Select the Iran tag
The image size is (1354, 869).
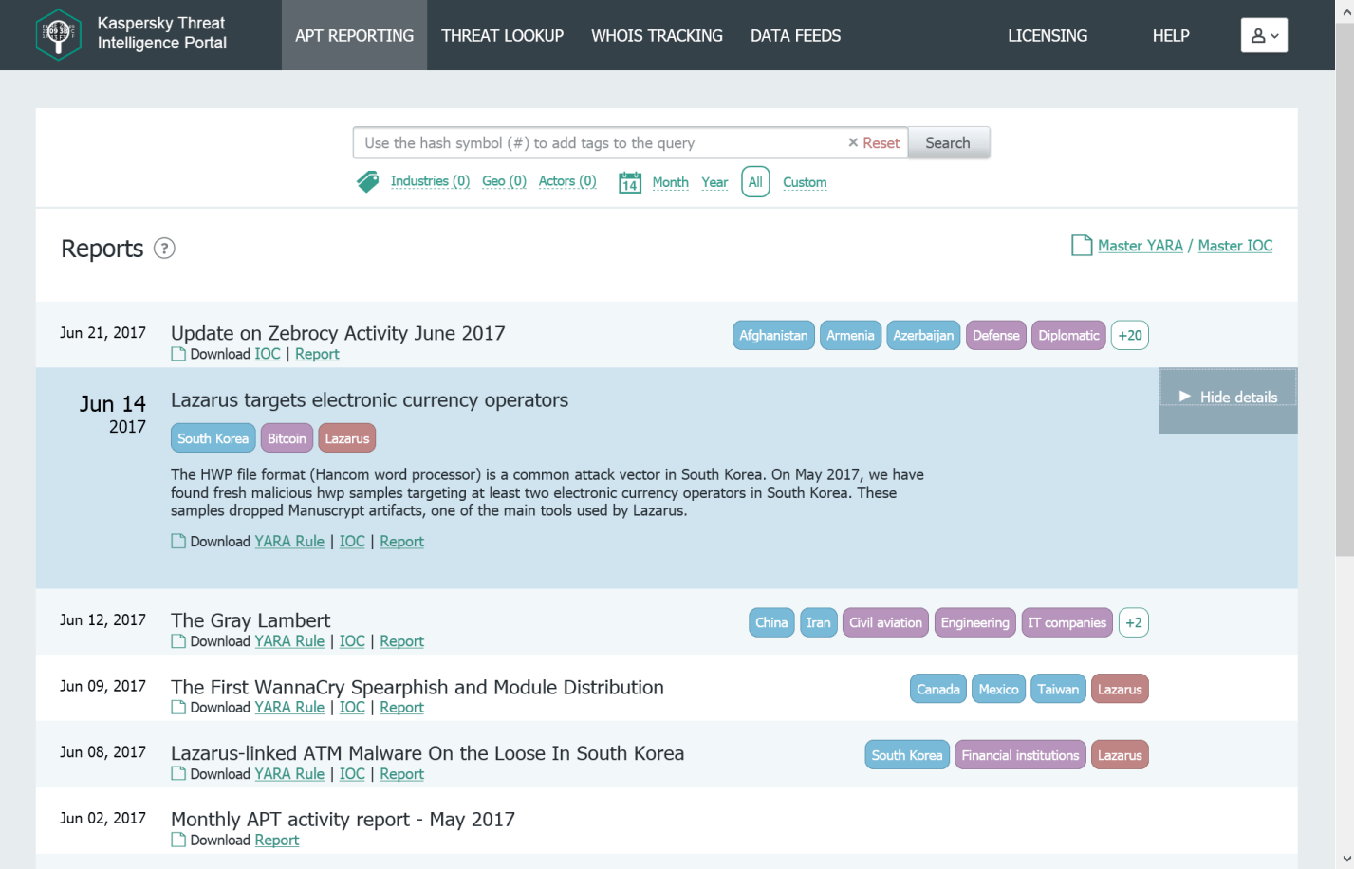[818, 622]
